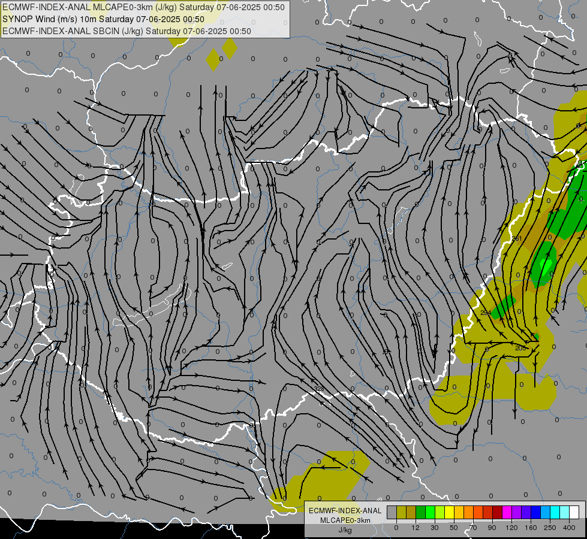Click the legend scale value 50

(454, 528)
